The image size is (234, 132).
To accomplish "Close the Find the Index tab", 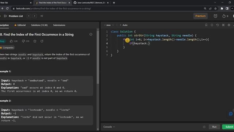I will point(69,3).
